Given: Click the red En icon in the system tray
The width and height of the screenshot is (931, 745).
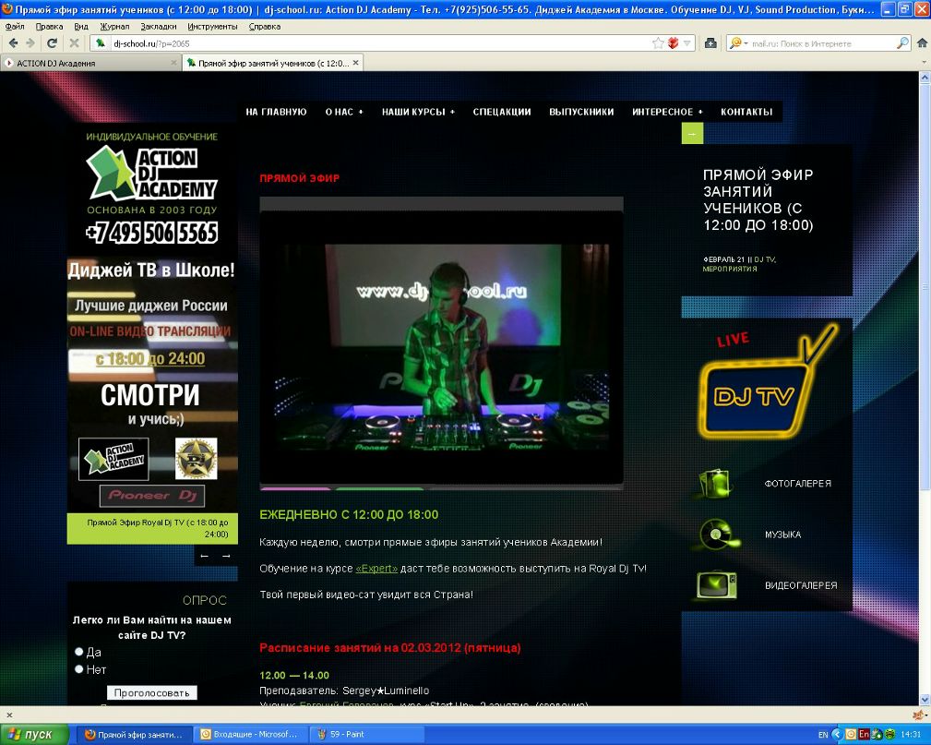Looking at the screenshot, I should pos(864,734).
